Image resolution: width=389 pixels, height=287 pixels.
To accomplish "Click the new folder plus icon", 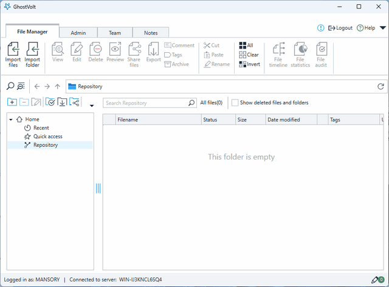I will (12, 103).
